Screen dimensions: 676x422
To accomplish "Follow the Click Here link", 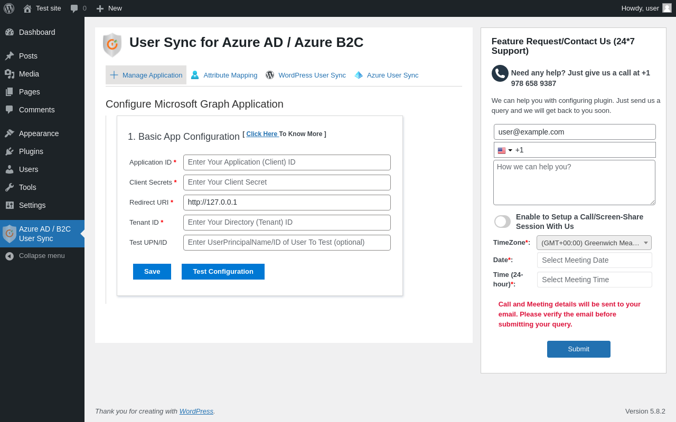I will pyautogui.click(x=261, y=134).
